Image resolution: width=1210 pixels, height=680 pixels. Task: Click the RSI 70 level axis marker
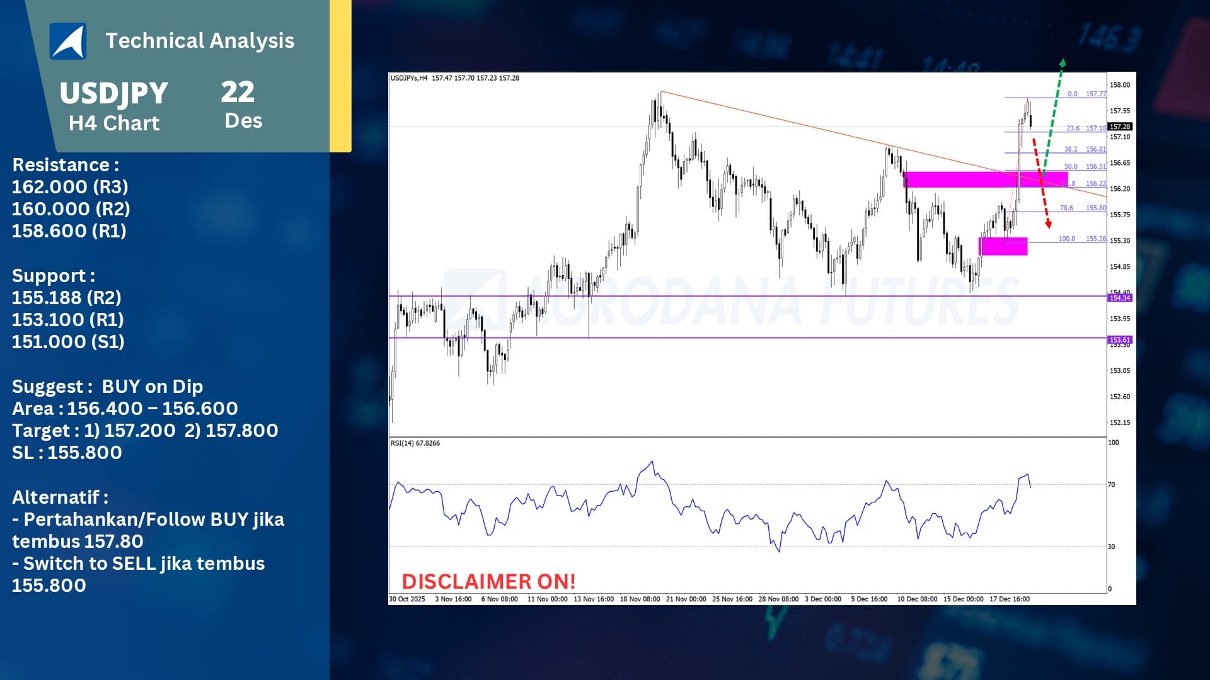click(1112, 485)
